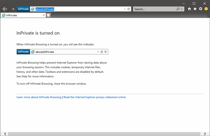This screenshot has width=210, height=136.
Task: Click the IE page icon in address bar
Action: [x=32, y=9]
